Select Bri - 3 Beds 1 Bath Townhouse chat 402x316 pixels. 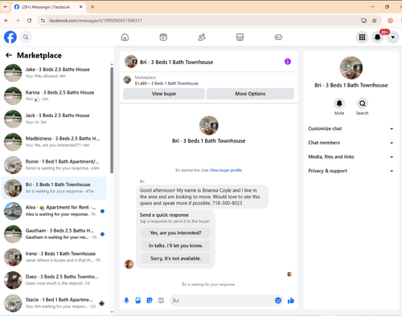pyautogui.click(x=55, y=188)
